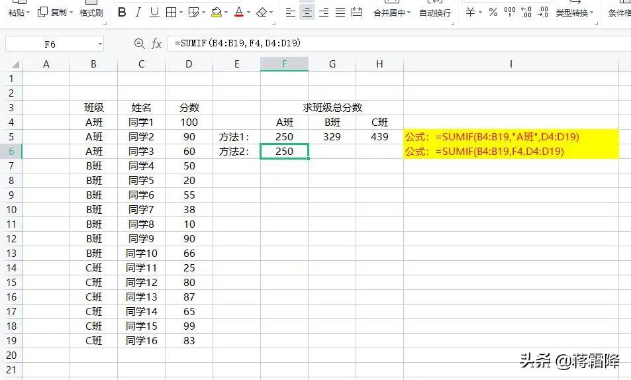This screenshot has width=631, height=380.
Task: Click score cell showing 100
Action: pyautogui.click(x=189, y=122)
